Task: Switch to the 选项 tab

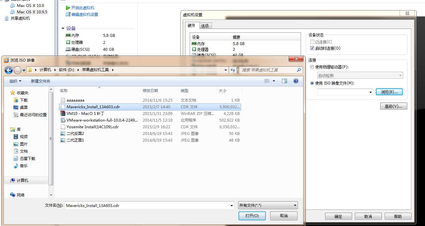Action: click(205, 26)
